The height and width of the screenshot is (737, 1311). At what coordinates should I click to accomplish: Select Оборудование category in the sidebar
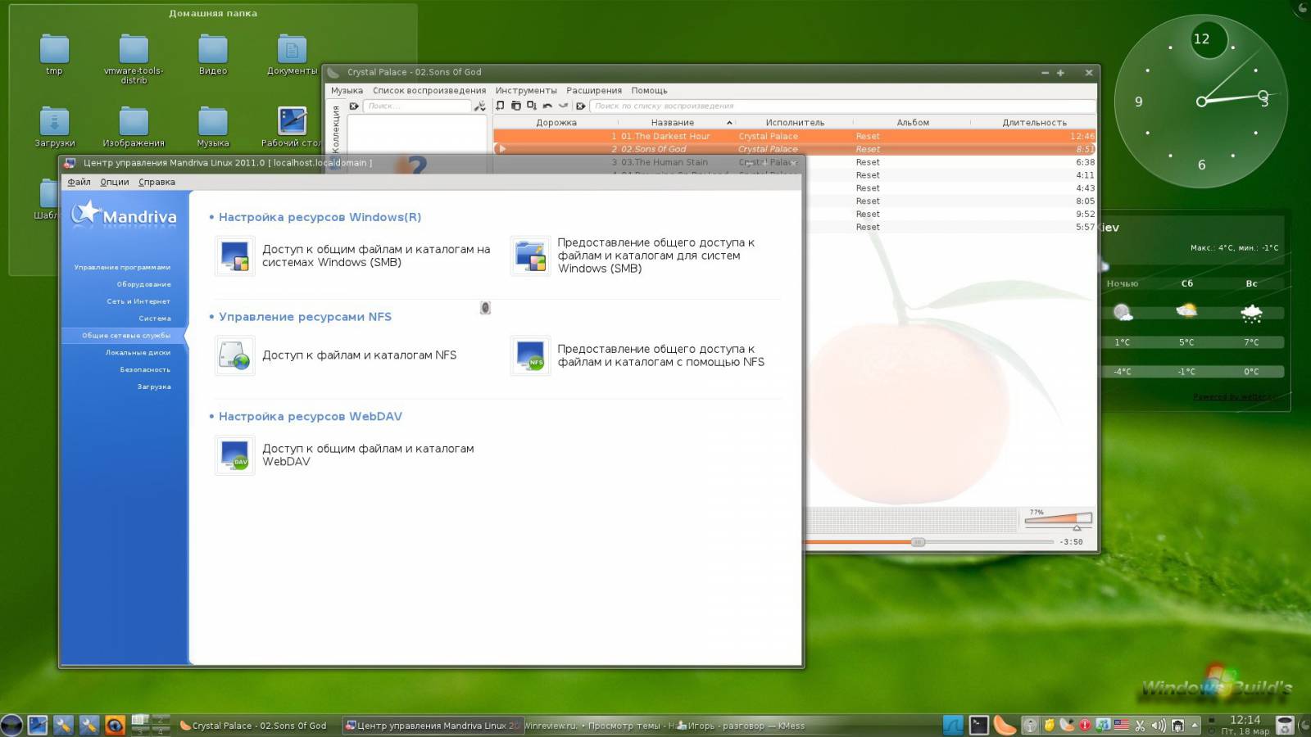point(143,284)
